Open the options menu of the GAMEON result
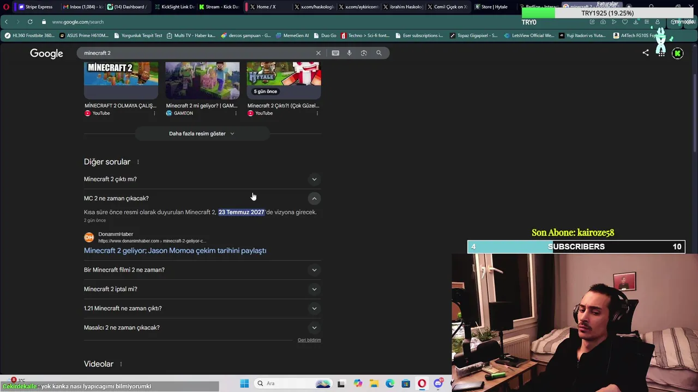The height and width of the screenshot is (392, 698). pos(236,113)
